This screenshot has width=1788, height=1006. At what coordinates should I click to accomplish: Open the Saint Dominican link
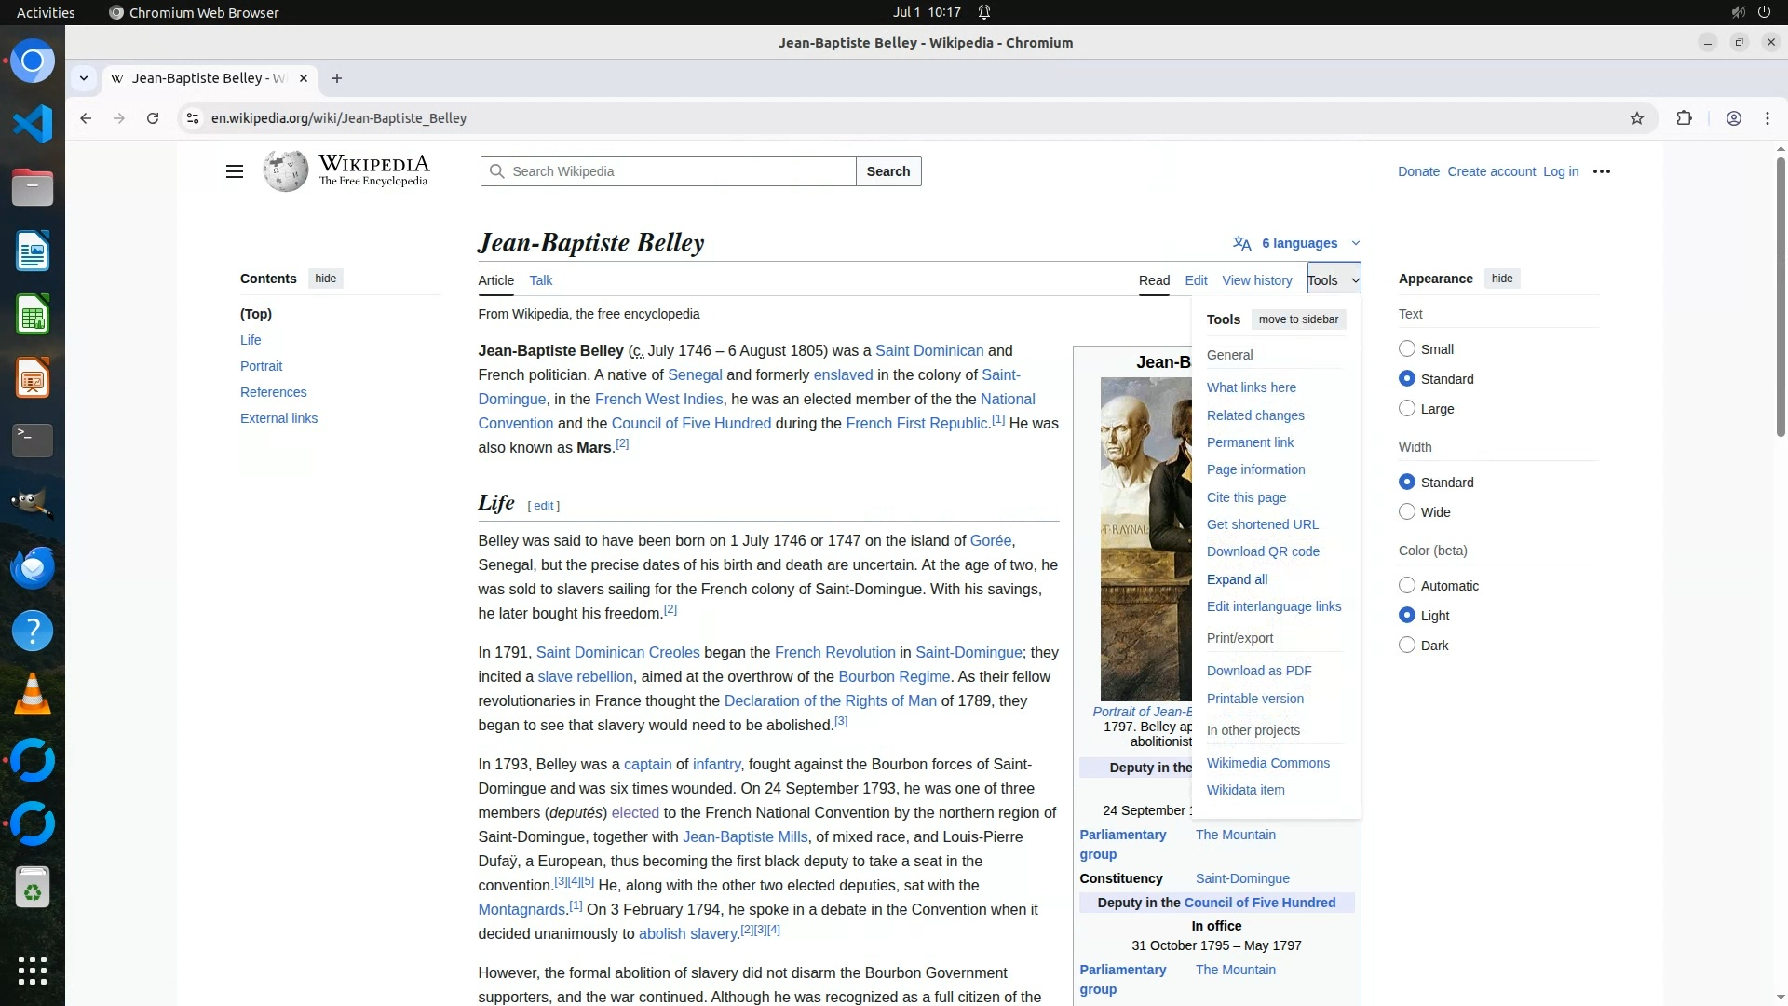click(928, 351)
